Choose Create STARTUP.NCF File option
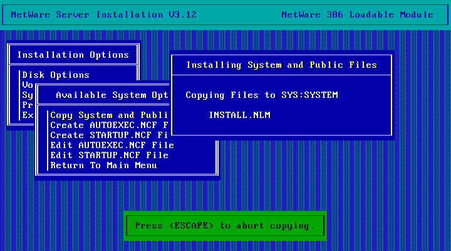This screenshot has width=451, height=251. coord(109,135)
